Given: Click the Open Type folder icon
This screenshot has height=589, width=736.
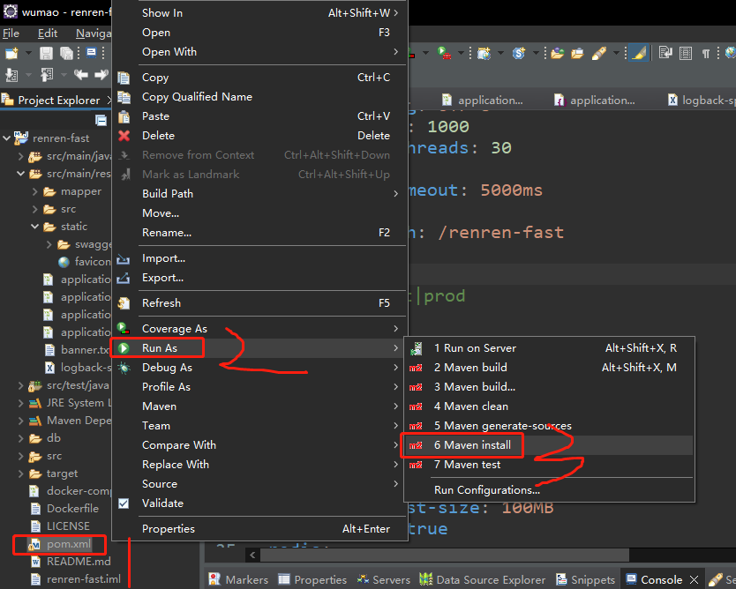Looking at the screenshot, I should pyautogui.click(x=558, y=53).
